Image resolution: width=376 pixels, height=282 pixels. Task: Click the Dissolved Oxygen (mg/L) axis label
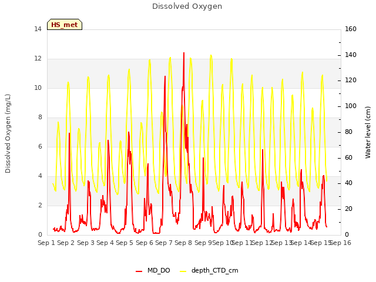(8, 133)
